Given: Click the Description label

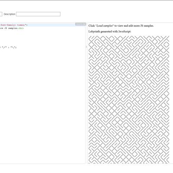Looking at the screenshot, I should click(10, 14).
